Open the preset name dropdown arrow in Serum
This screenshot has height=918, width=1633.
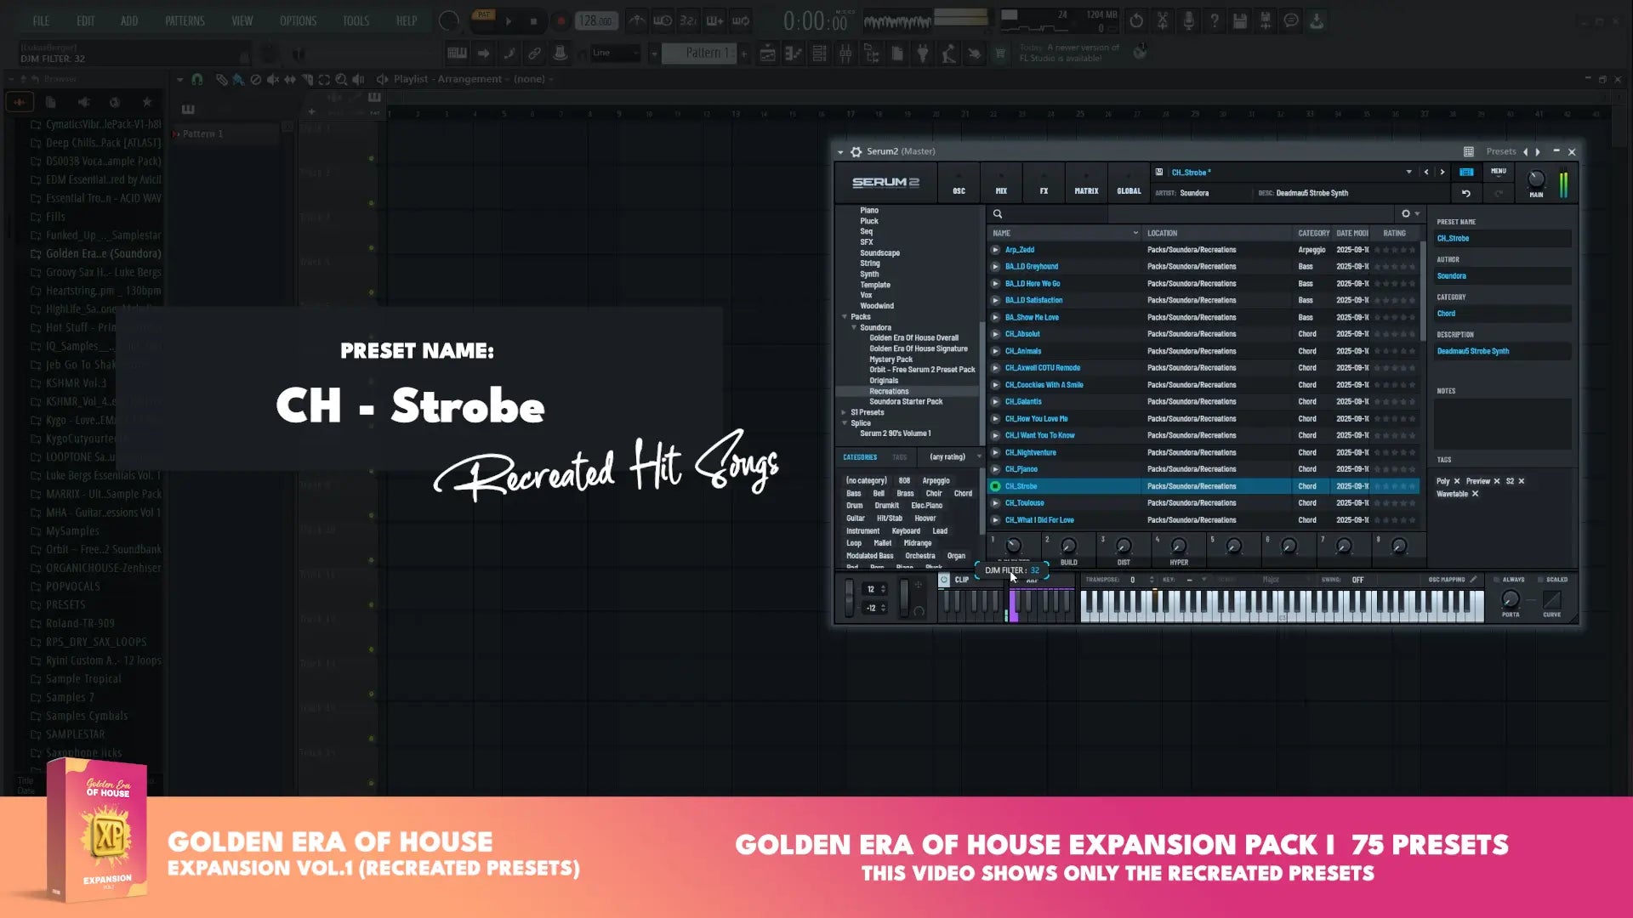pyautogui.click(x=1408, y=172)
